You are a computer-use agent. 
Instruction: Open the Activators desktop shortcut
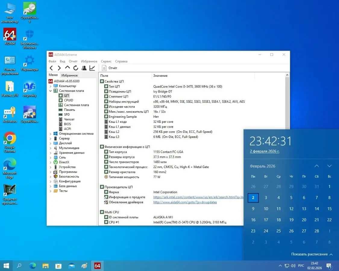click(10, 115)
